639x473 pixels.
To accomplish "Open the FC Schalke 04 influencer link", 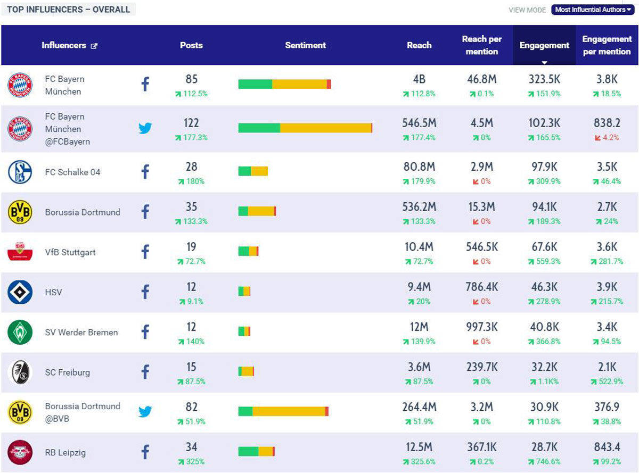I will (x=72, y=172).
